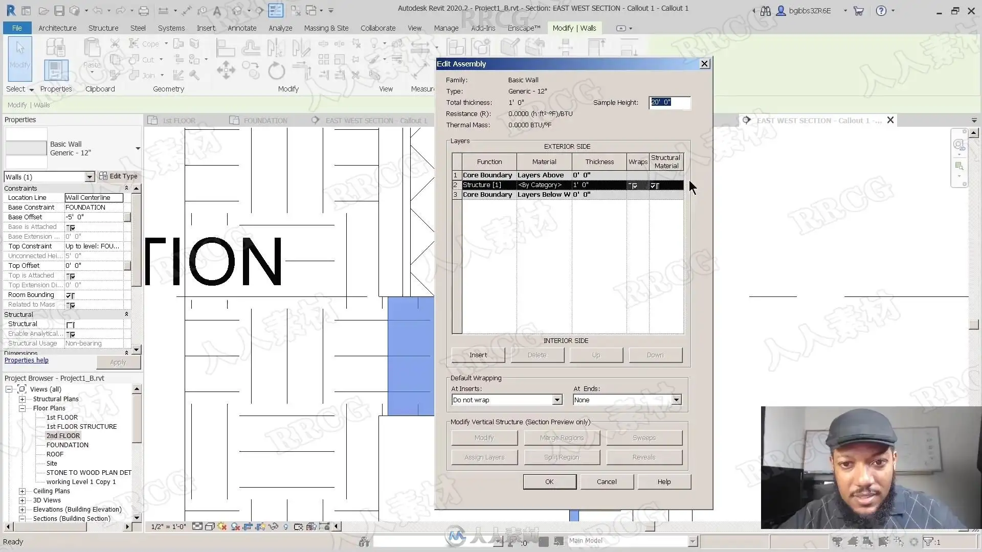The width and height of the screenshot is (982, 552).
Task: Toggle Reveal Hidden Elements lightbulb icon
Action: point(286,526)
